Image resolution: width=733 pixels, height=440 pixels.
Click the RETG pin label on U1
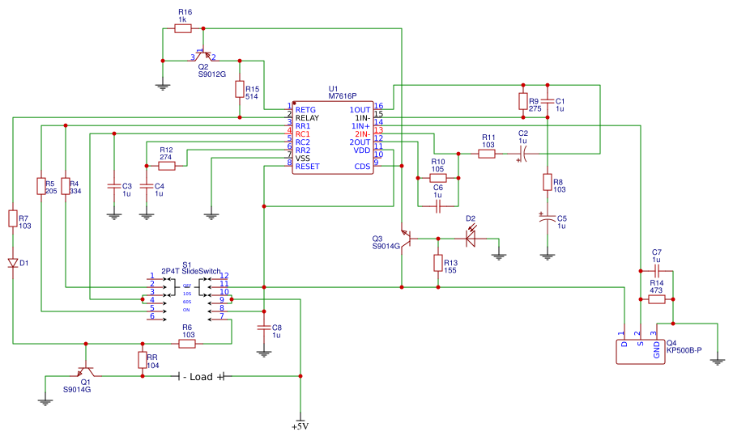click(305, 110)
